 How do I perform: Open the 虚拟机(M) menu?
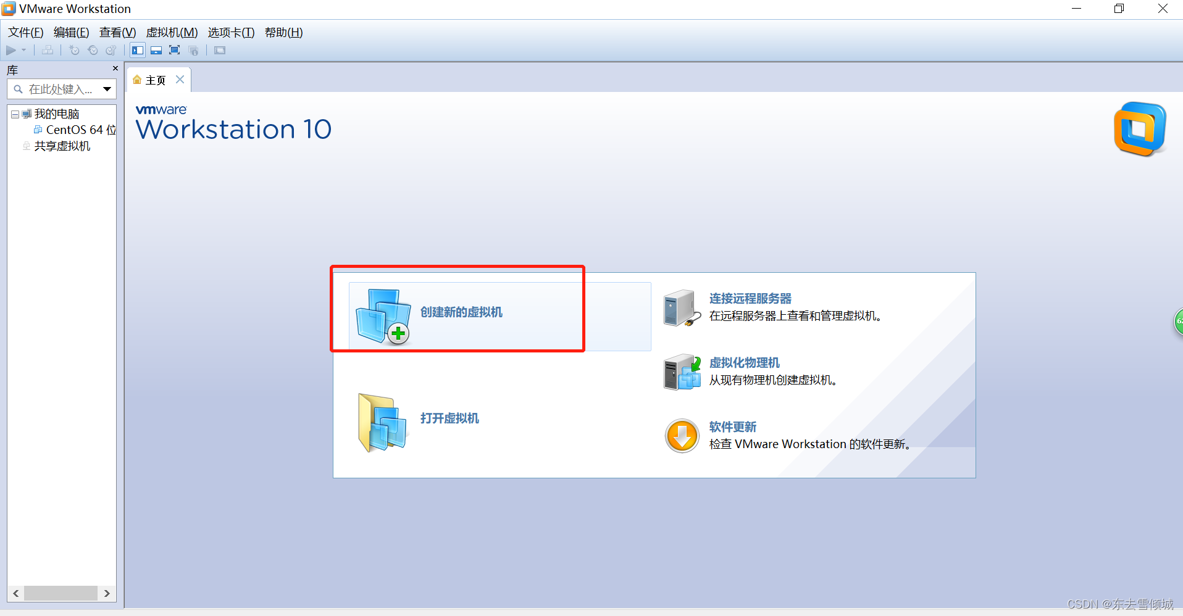172,33
